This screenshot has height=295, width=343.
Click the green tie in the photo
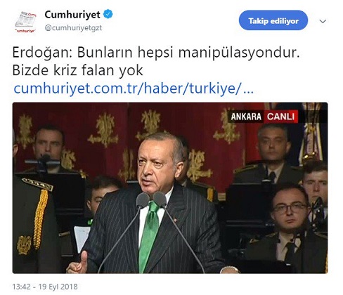pyautogui.click(x=149, y=235)
